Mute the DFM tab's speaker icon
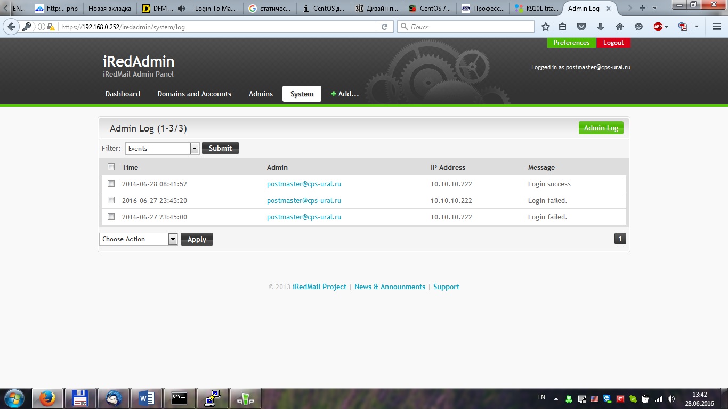 pos(182,9)
